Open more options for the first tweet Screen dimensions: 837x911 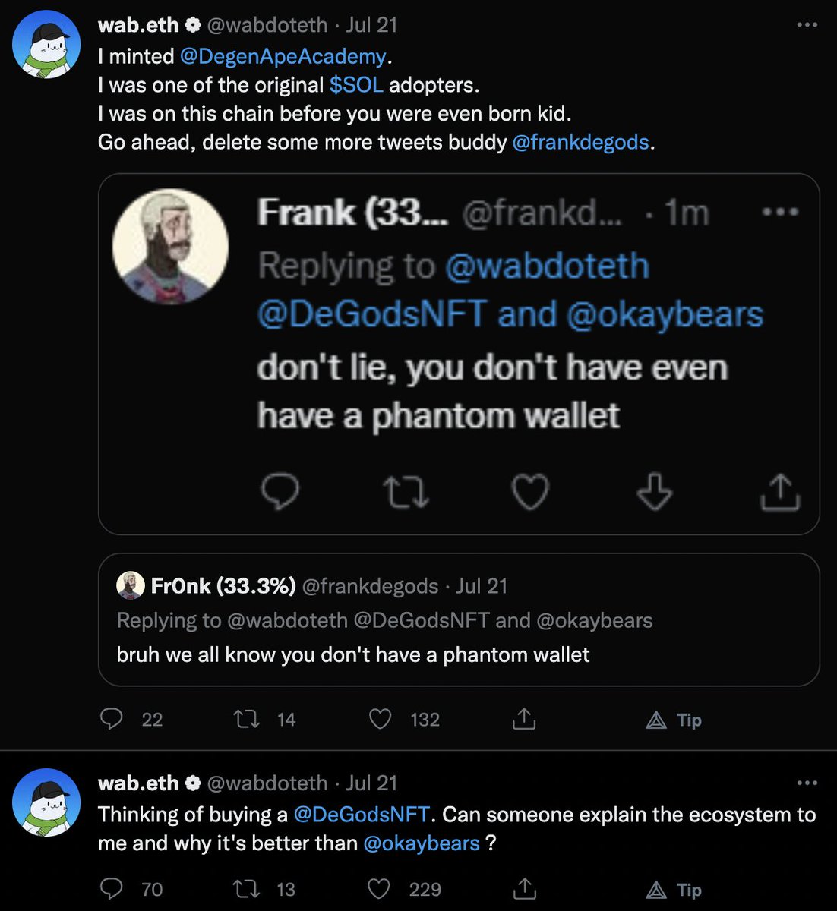807,25
